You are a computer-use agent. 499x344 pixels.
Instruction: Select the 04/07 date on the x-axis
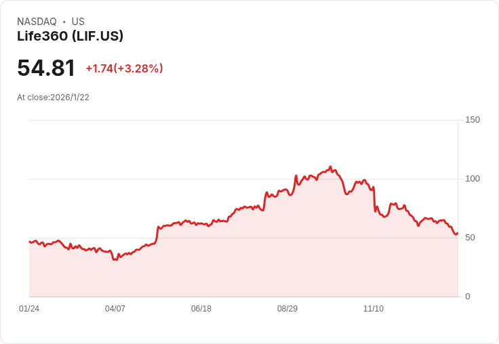pos(115,309)
